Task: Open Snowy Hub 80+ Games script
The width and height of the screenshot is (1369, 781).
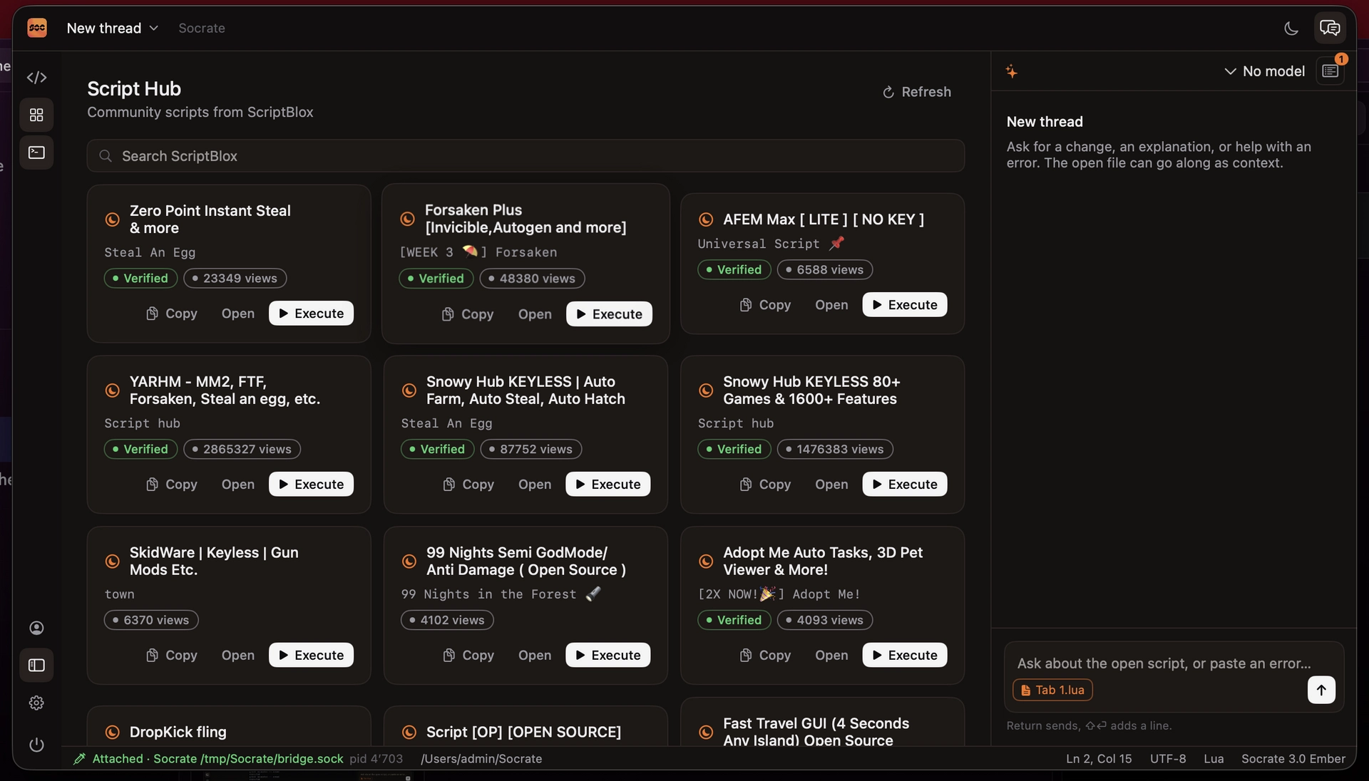Action: point(831,485)
